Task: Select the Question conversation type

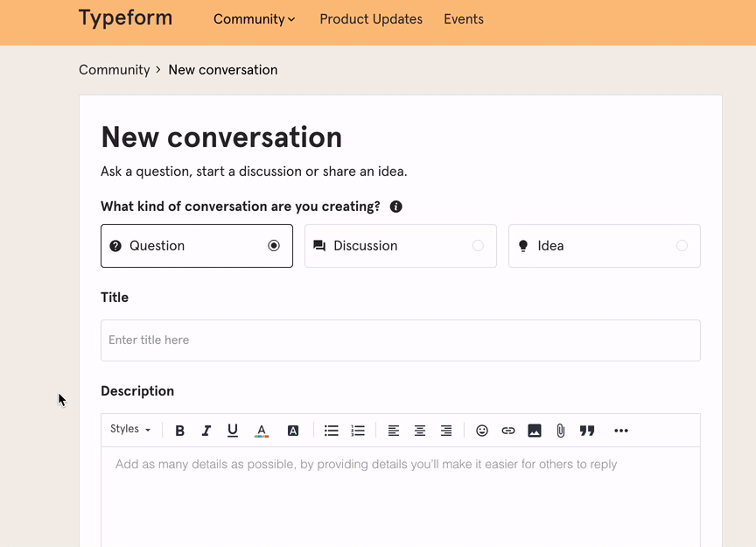Action: click(197, 246)
